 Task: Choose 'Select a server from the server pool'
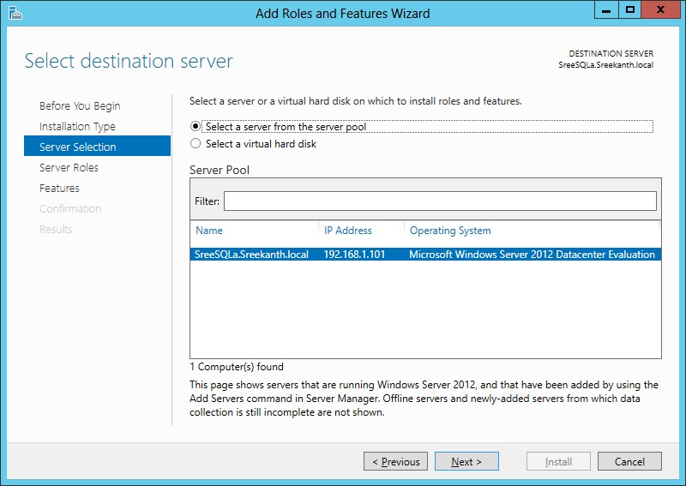[x=196, y=127]
